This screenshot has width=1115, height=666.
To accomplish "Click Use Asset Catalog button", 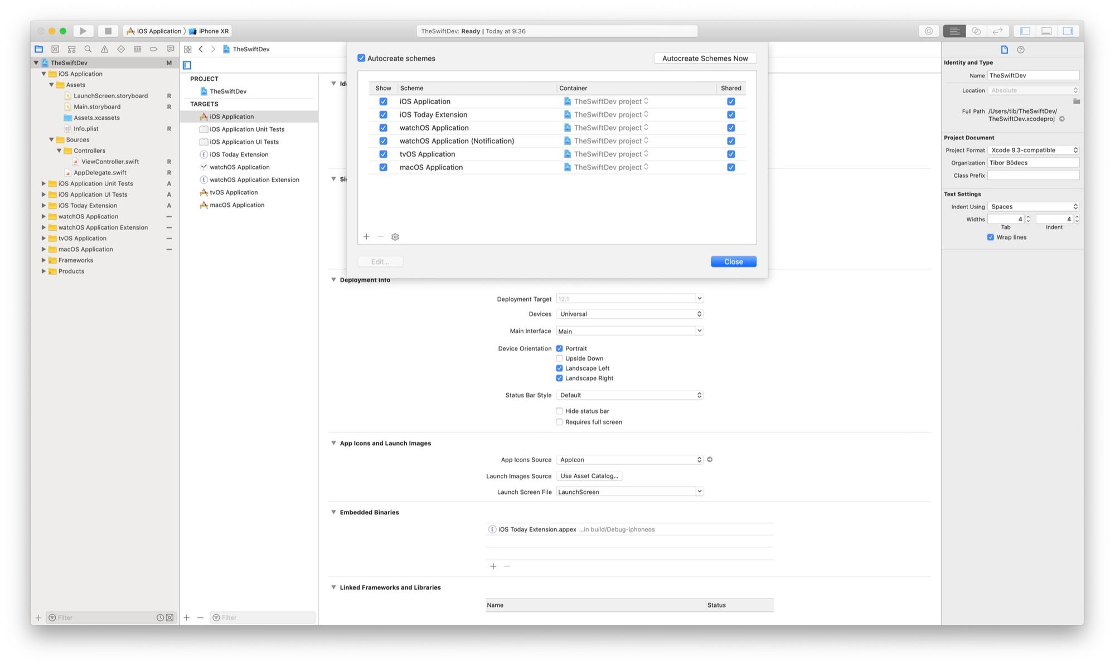I will [589, 476].
